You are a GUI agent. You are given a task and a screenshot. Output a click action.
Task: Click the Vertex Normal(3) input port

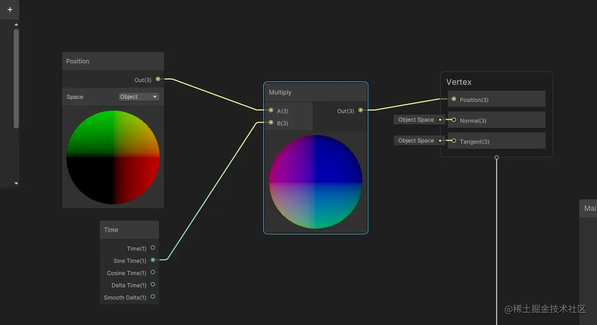coord(454,120)
